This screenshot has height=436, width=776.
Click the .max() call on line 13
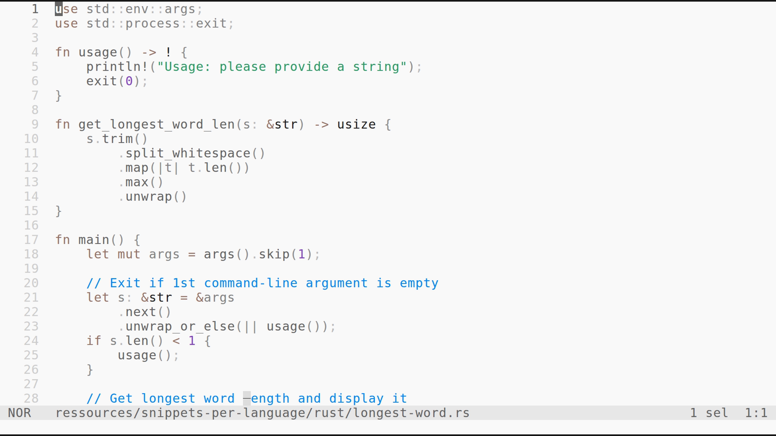tap(141, 182)
